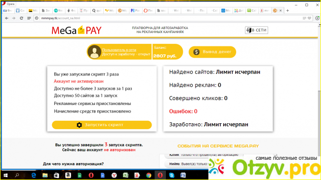
Task: Click the site info icon in address bar
Action: (x=37, y=18)
